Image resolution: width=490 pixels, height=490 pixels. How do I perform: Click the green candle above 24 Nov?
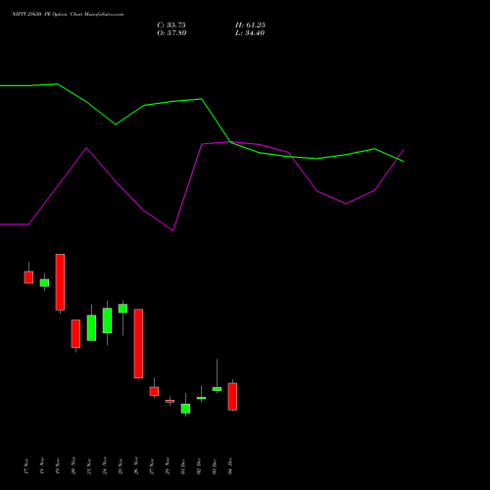[107, 320]
